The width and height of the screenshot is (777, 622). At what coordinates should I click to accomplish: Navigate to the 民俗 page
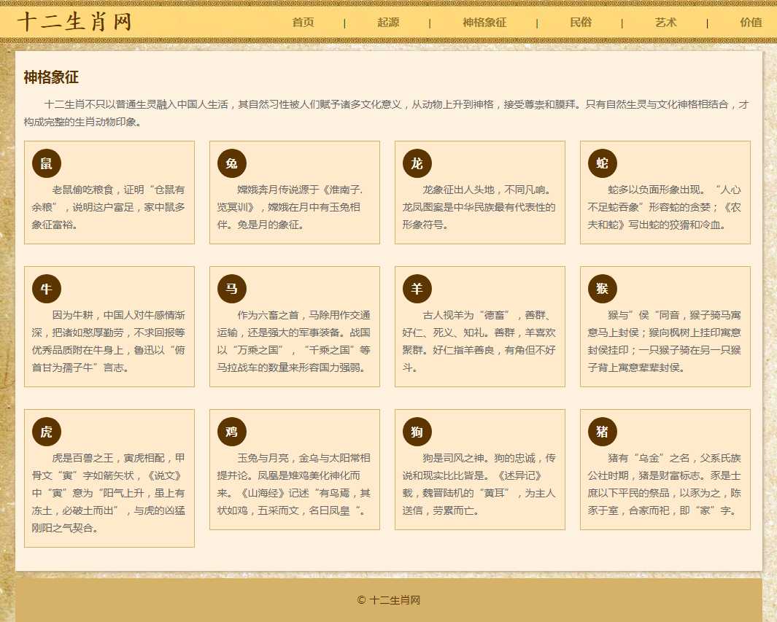581,23
